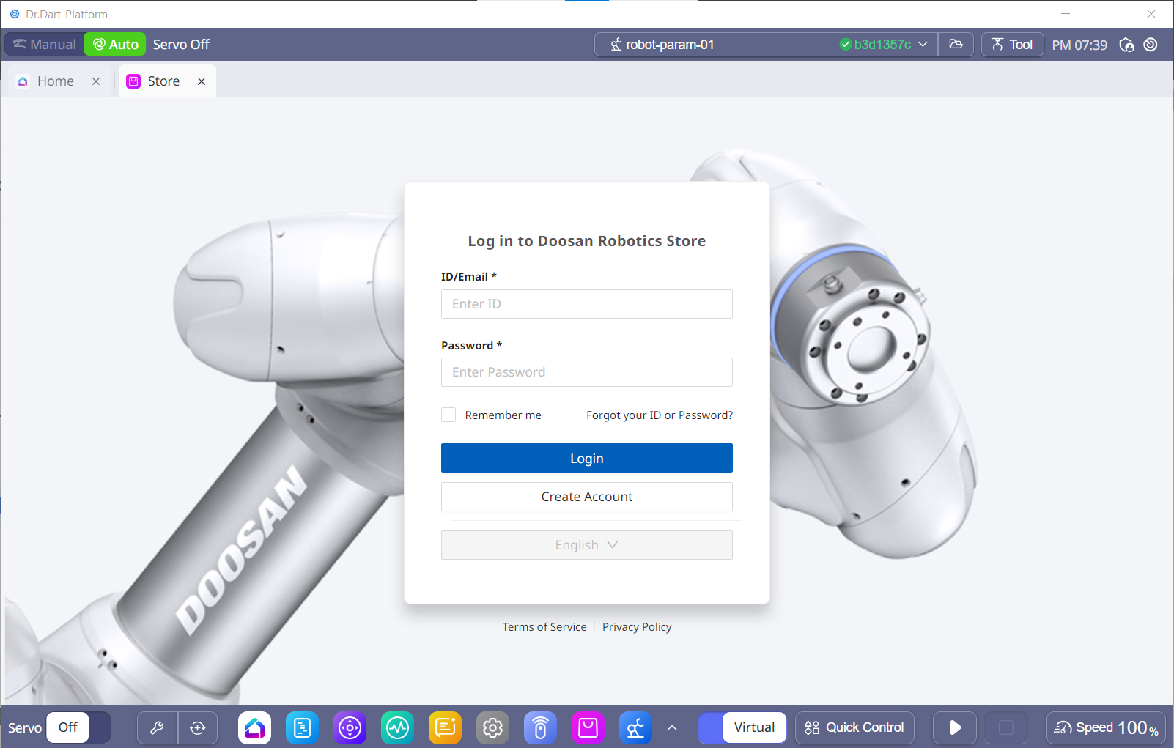Open the English language dropdown
The height and width of the screenshot is (748, 1174).
[586, 545]
